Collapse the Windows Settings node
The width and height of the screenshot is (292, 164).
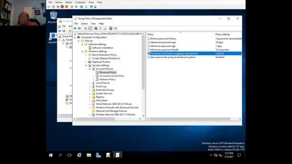click(82, 51)
